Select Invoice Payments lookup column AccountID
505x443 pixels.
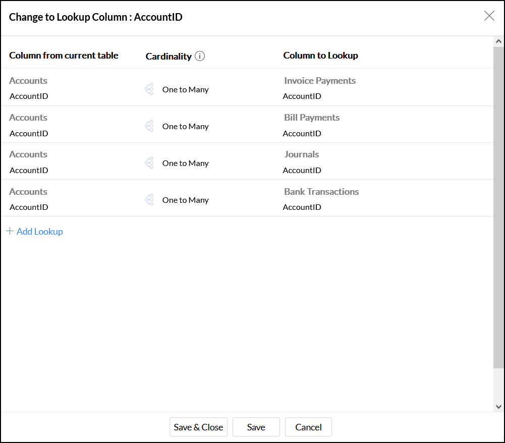302,96
